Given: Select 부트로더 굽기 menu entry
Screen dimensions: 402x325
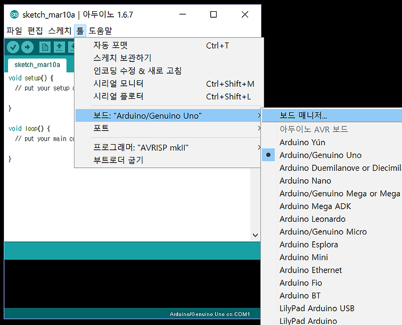Looking at the screenshot, I should click(169, 160).
